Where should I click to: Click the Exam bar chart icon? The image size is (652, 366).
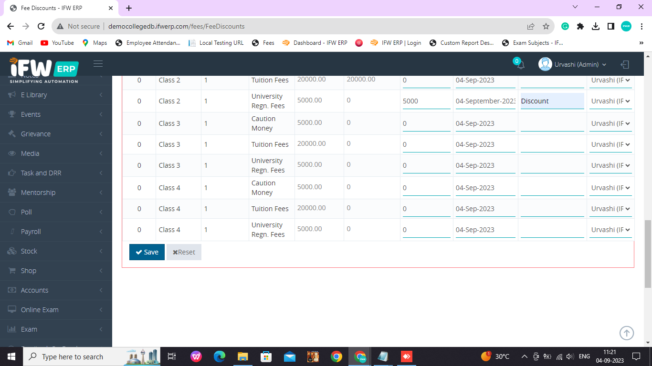click(12, 329)
